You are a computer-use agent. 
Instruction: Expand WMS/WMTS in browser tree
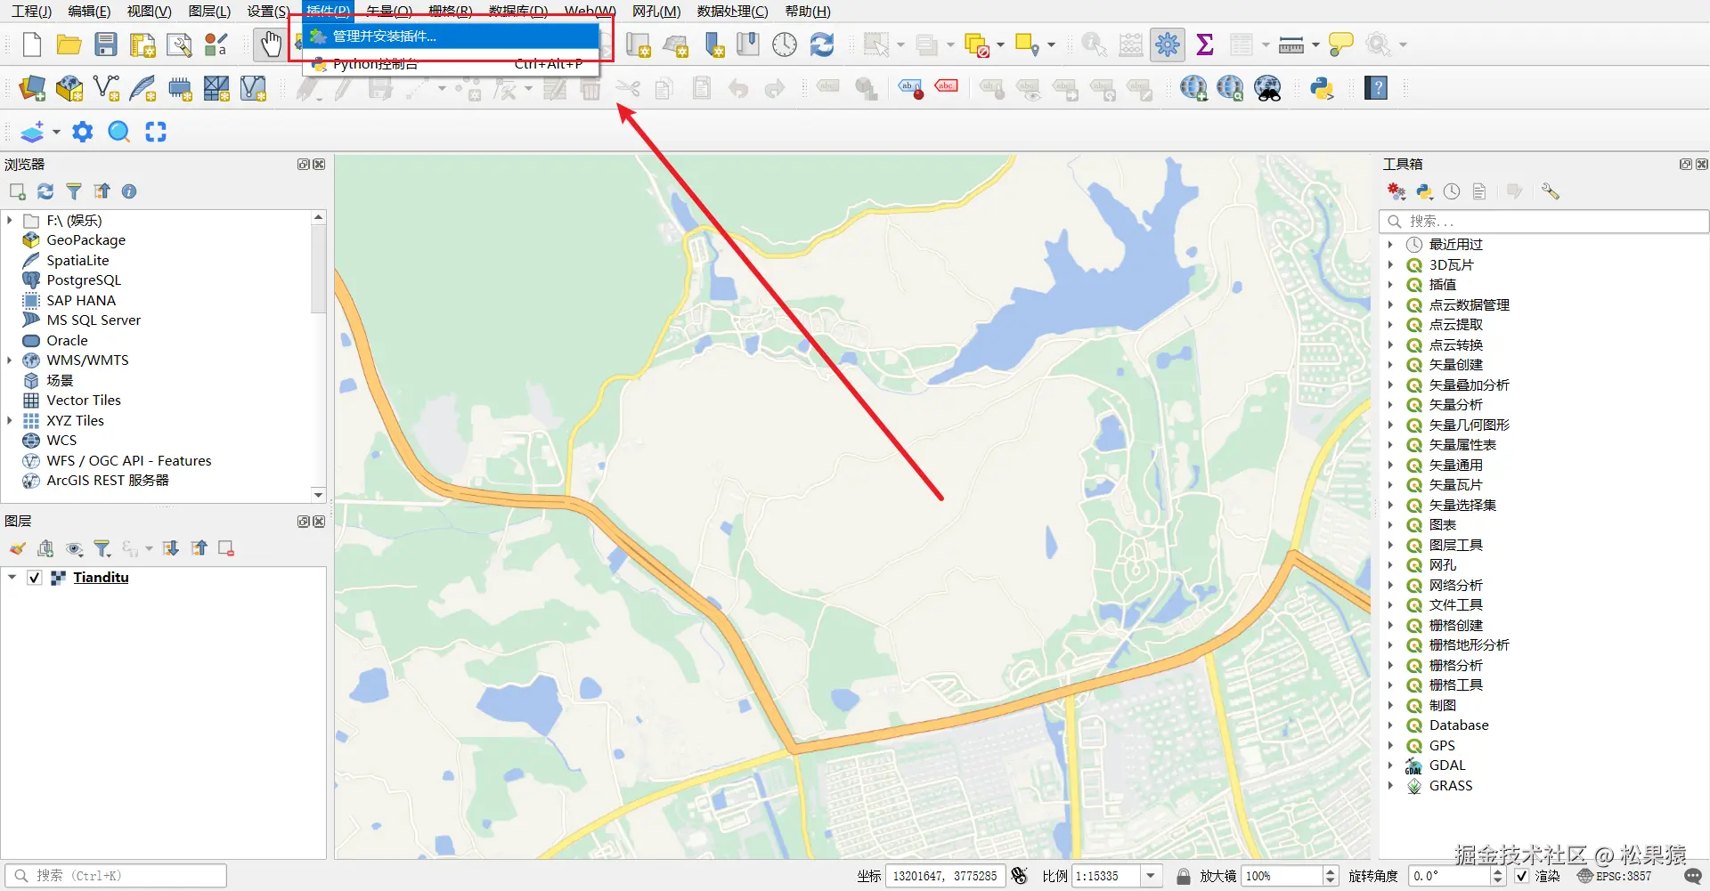(10, 360)
